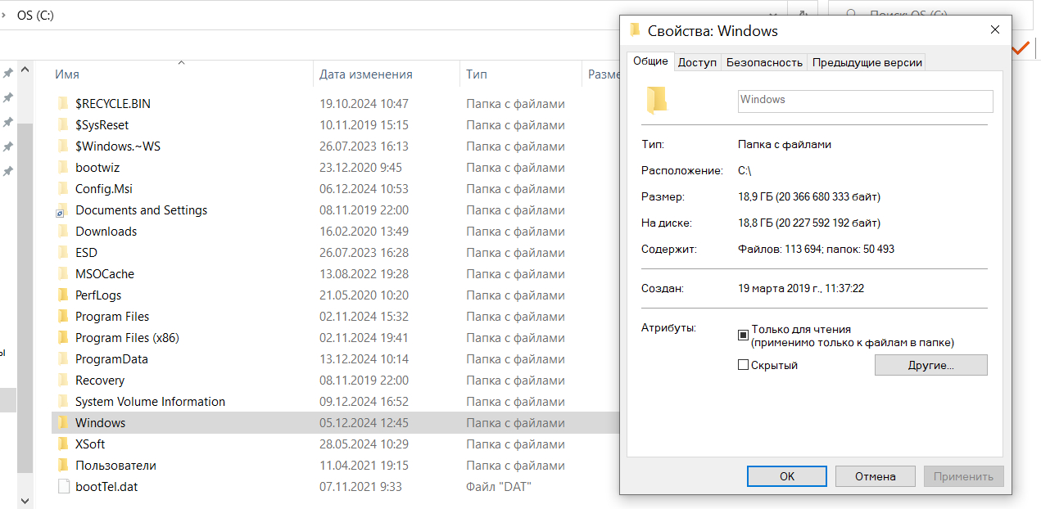The width and height of the screenshot is (1041, 509).
Task: Click the scrollbar down arrow in the navigation pane
Action: [24, 500]
